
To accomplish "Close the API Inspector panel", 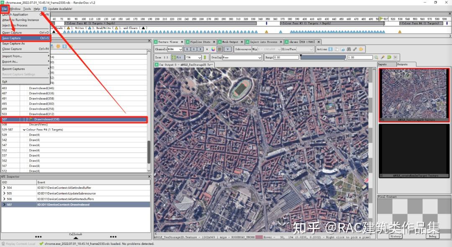I will click(149, 176).
